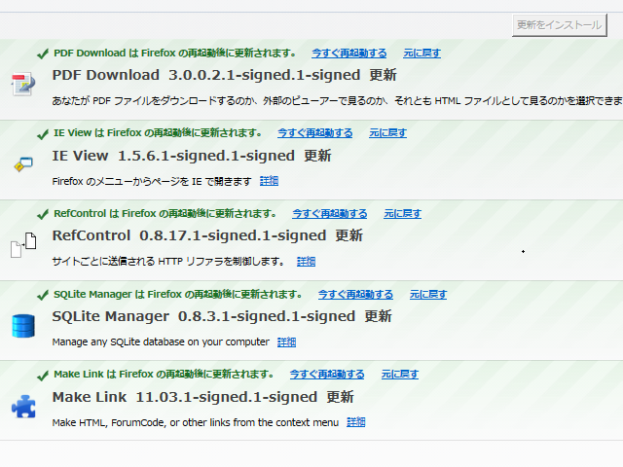The image size is (623, 467).
Task: Click 'サイトごとに送信される HTTP リファラを制御します' description
Action: point(168,262)
